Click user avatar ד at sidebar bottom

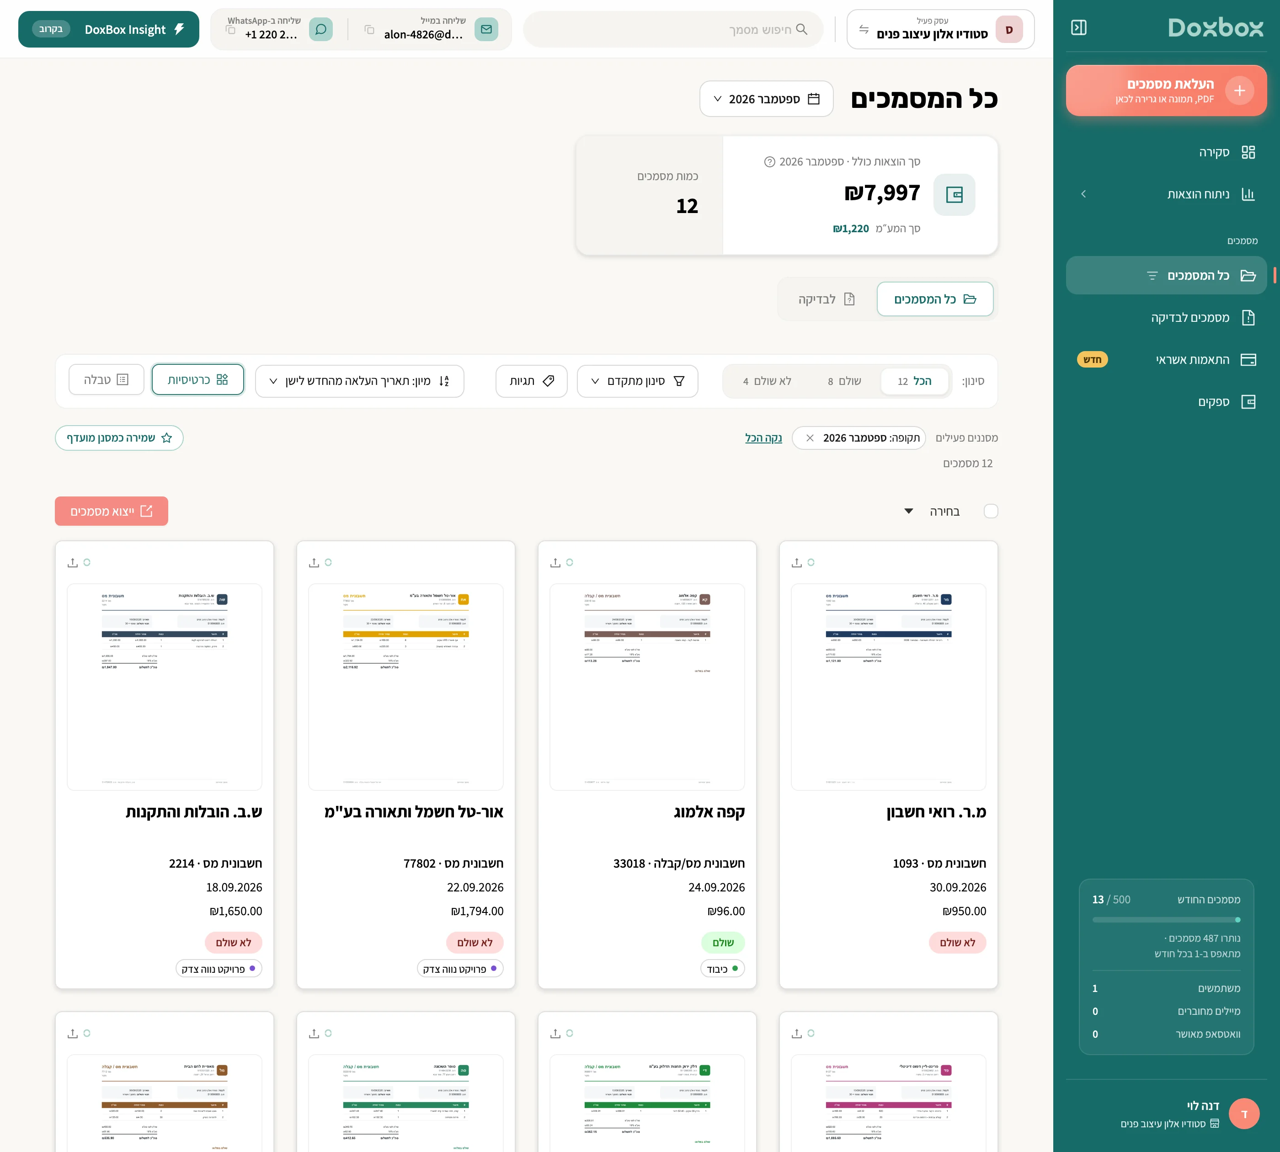tap(1244, 1114)
